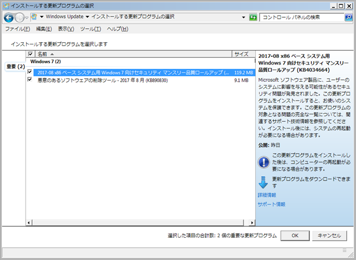Confirm with the OK button
The height and width of the screenshot is (260, 356).
coord(295,236)
